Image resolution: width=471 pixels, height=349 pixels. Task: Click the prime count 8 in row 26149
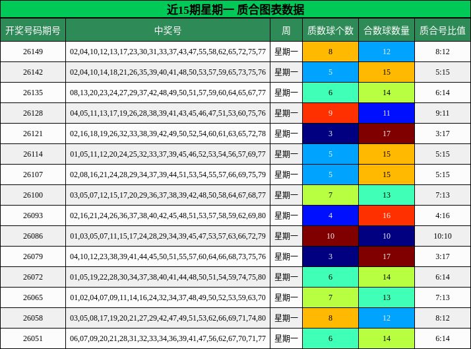(x=330, y=52)
